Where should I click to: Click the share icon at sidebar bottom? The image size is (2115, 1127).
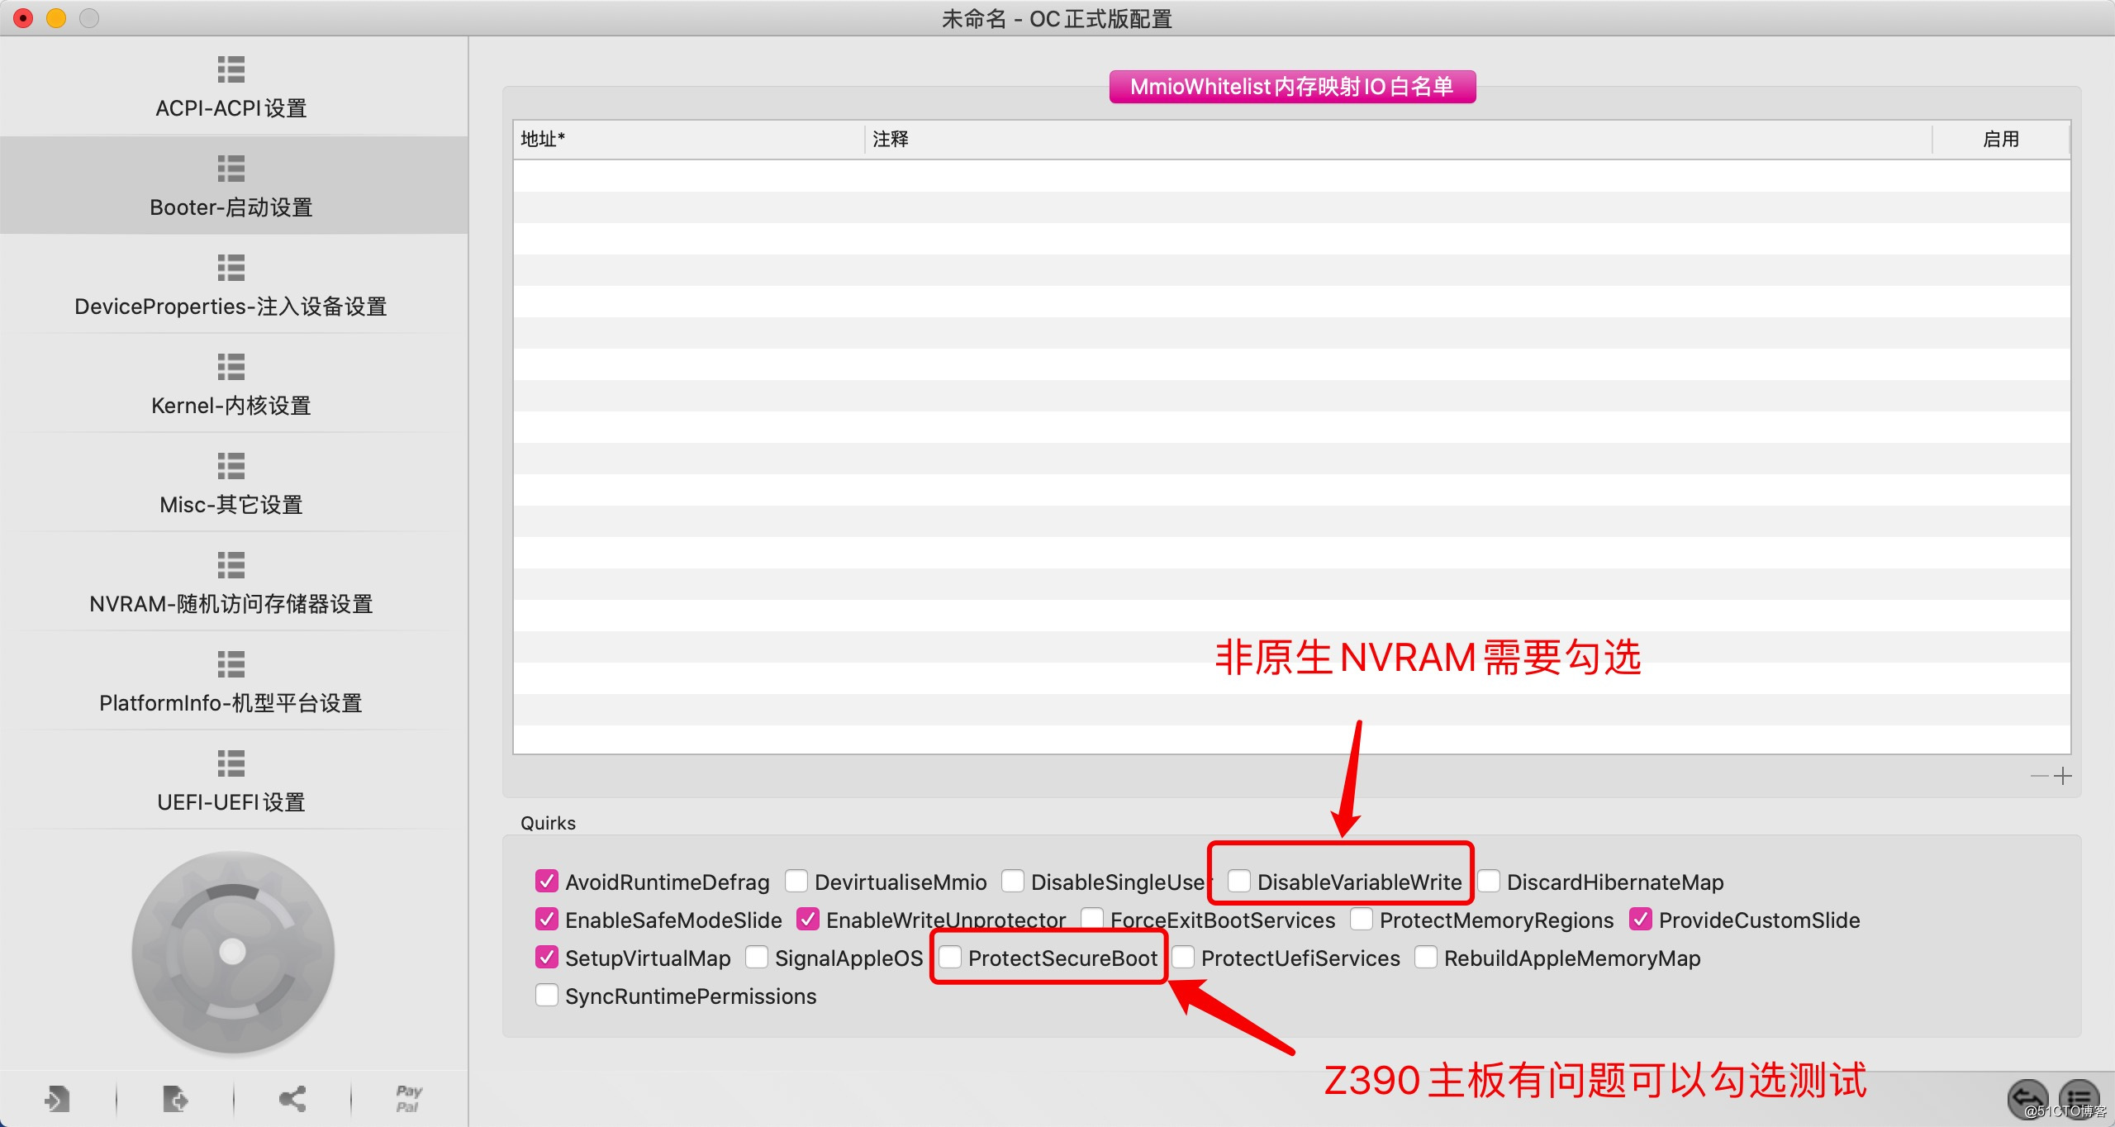pos(292,1099)
